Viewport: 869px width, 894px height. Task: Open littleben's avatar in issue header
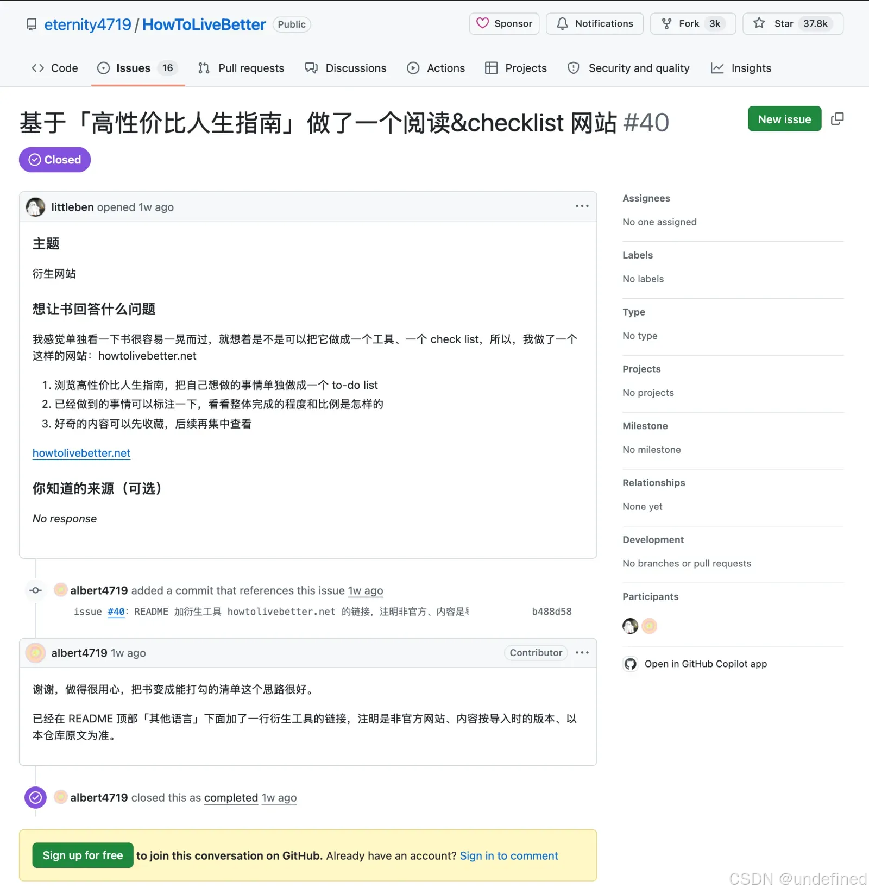36,207
